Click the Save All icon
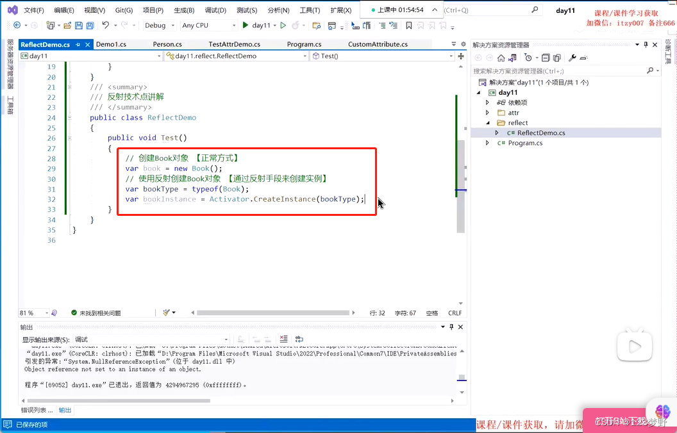677x433 pixels. tap(90, 26)
